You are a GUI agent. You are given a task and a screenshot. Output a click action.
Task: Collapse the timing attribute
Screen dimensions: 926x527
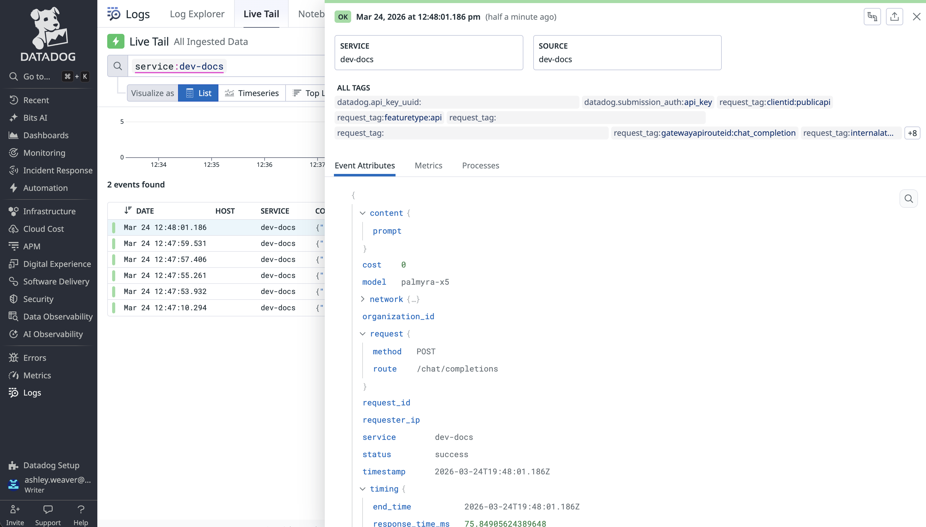coord(363,489)
